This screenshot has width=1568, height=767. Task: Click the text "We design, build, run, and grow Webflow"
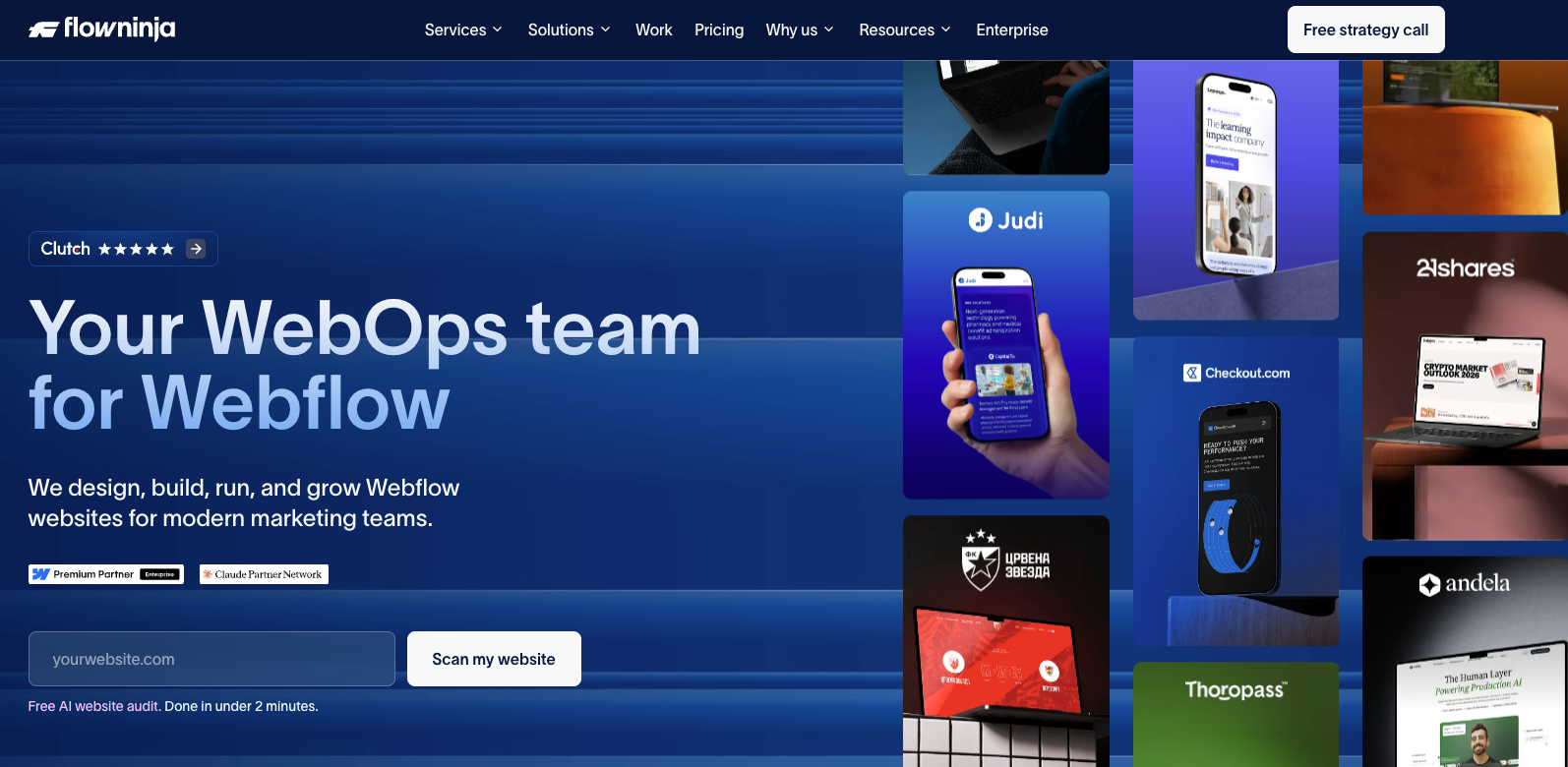pos(244,488)
